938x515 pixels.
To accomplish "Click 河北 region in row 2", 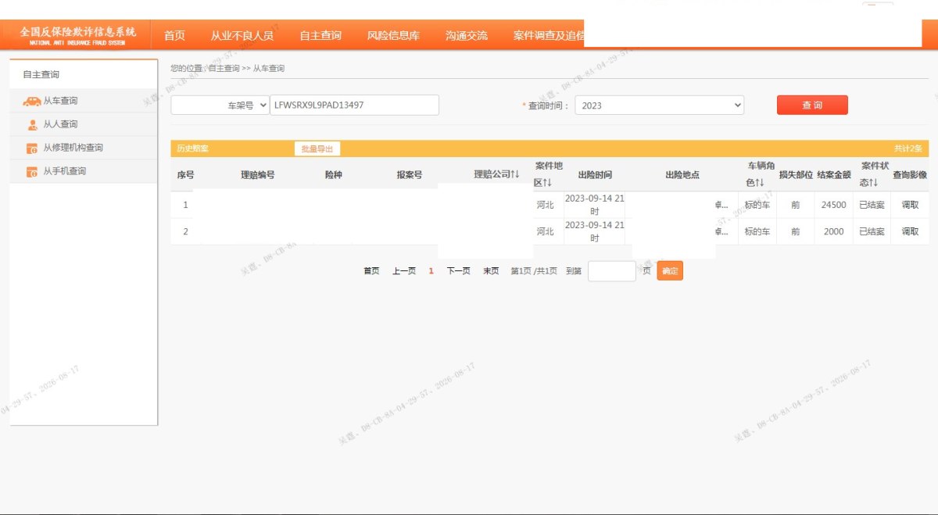I will pyautogui.click(x=545, y=231).
